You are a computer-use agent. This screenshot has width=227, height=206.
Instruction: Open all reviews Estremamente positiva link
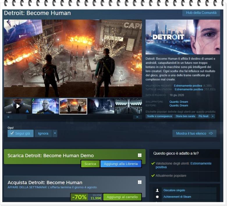coord(189,89)
